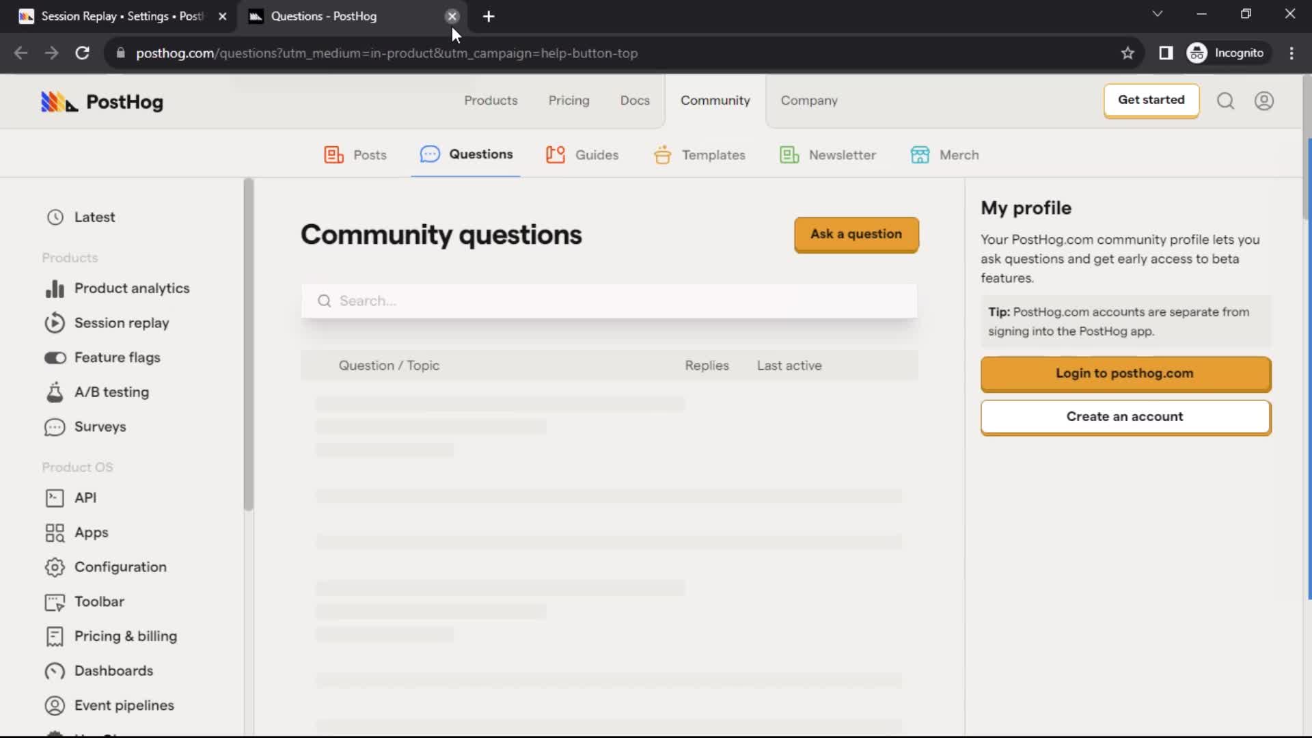Click the Event pipelines icon
This screenshot has height=738, width=1312.
(x=55, y=706)
